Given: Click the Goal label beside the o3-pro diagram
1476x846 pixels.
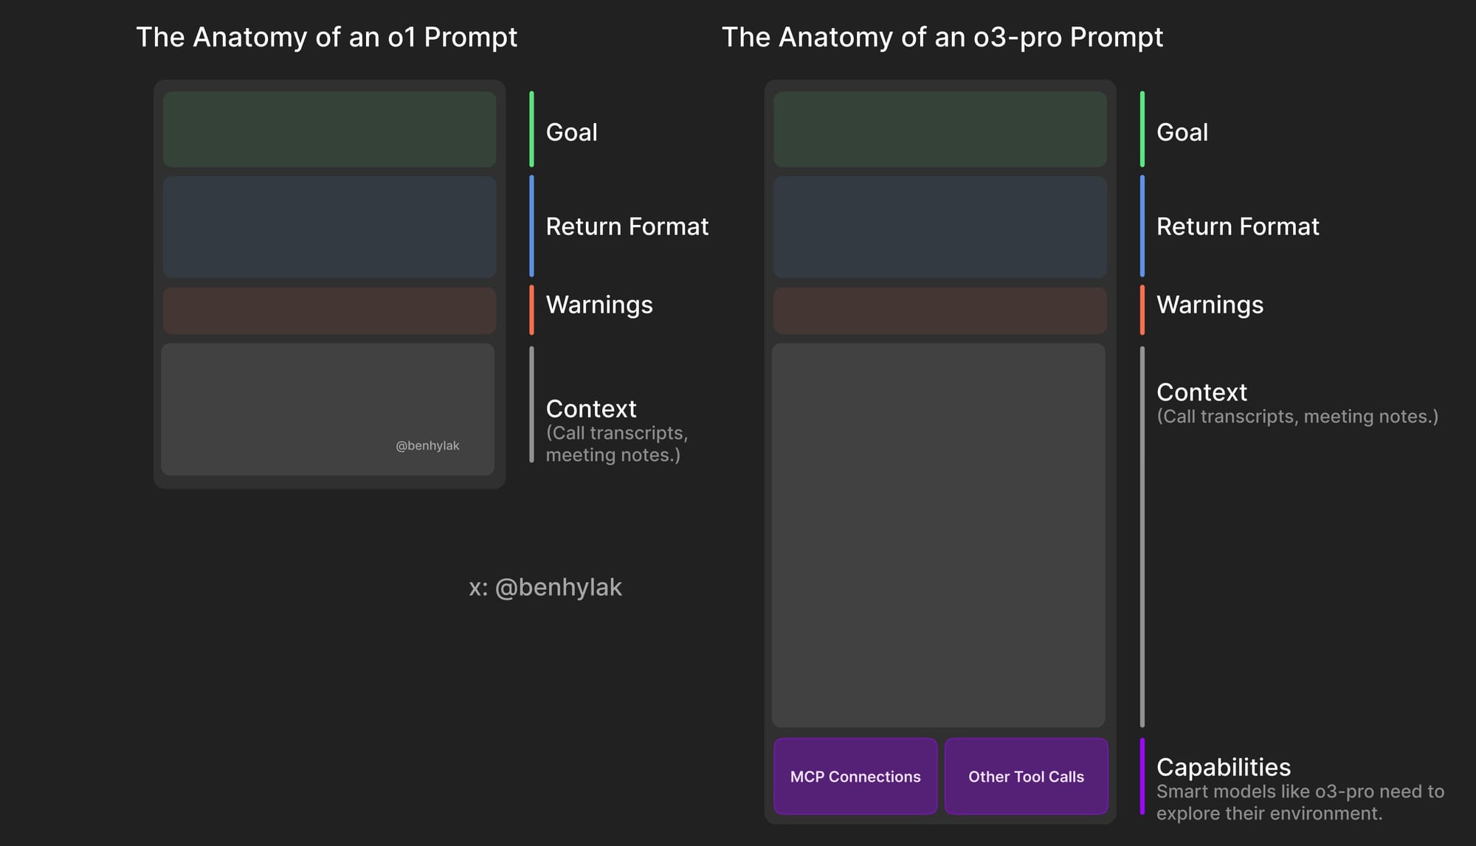Looking at the screenshot, I should [1182, 132].
